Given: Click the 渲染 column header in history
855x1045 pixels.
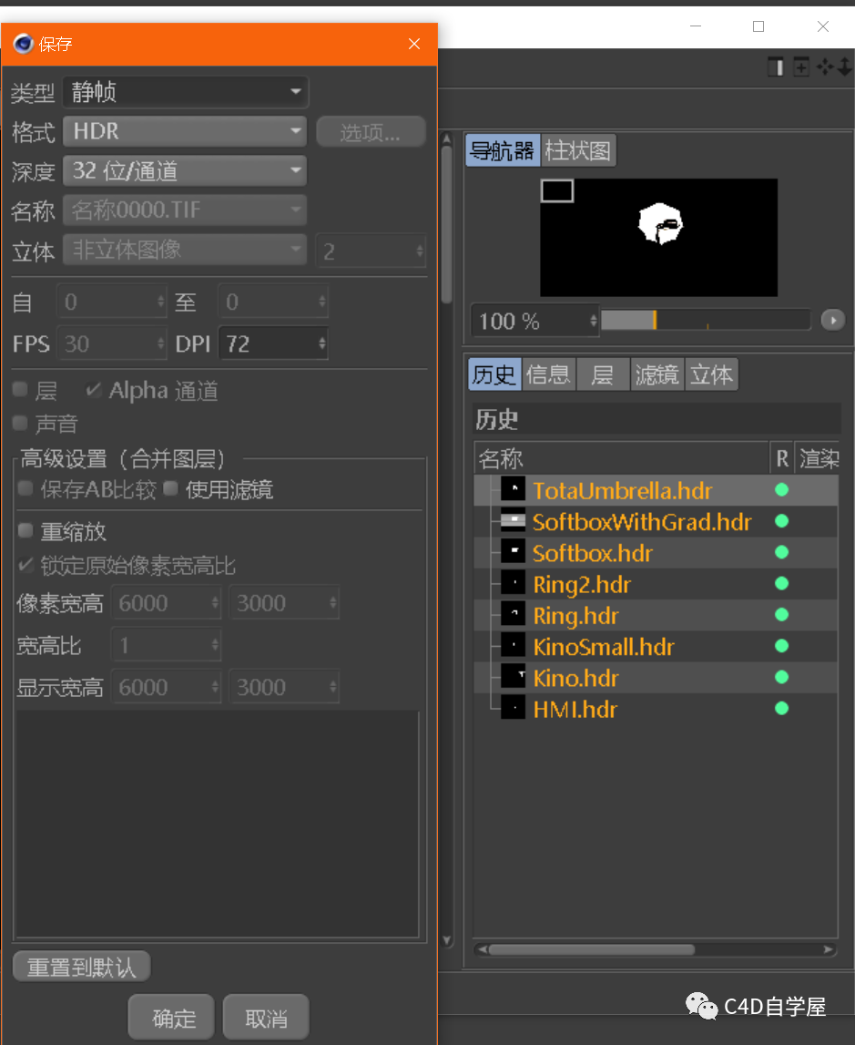Looking at the screenshot, I should pos(818,458).
